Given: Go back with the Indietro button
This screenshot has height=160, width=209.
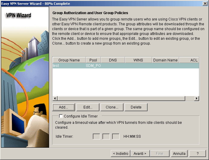Looking at the screenshot, I should click(120, 154).
